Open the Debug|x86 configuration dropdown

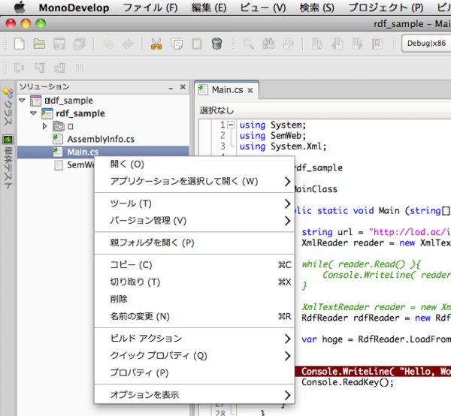tap(426, 44)
